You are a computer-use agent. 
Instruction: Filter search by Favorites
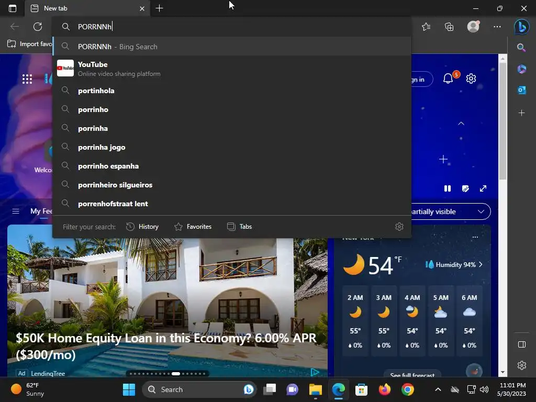pyautogui.click(x=193, y=227)
